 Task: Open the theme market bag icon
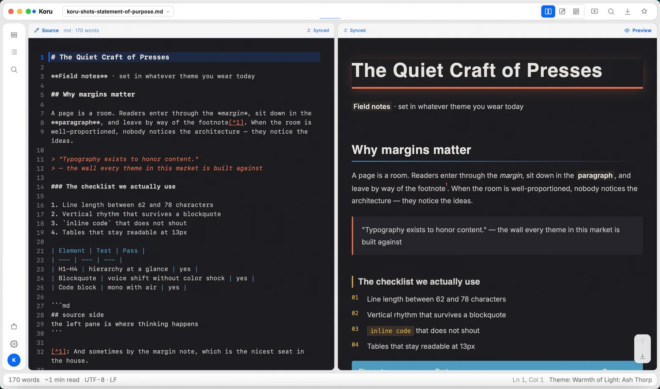[14, 327]
